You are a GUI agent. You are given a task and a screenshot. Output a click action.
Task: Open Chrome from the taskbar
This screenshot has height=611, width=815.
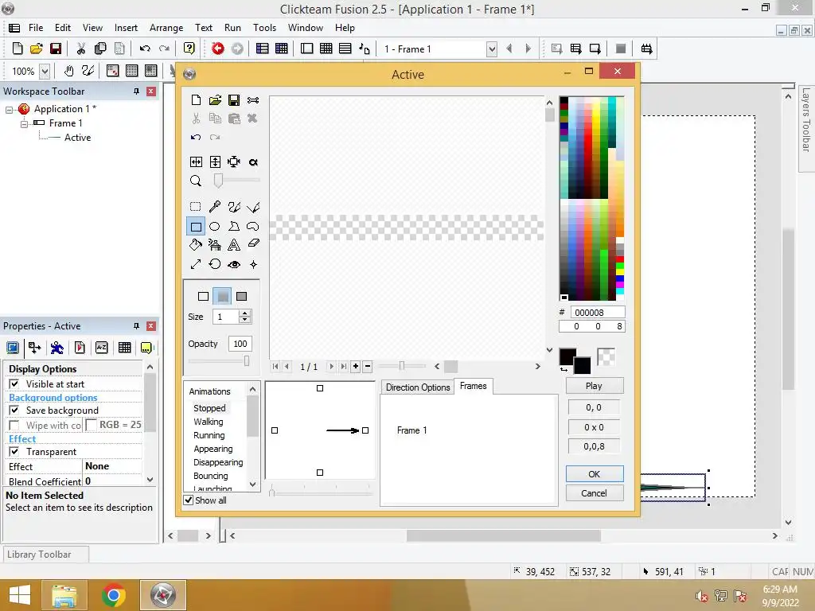114,595
